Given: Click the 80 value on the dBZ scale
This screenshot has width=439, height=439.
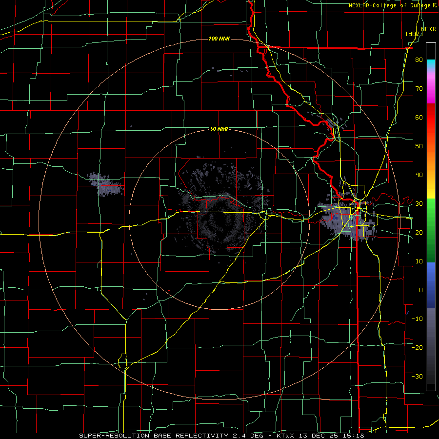Looking at the screenshot, I should click(x=419, y=60).
